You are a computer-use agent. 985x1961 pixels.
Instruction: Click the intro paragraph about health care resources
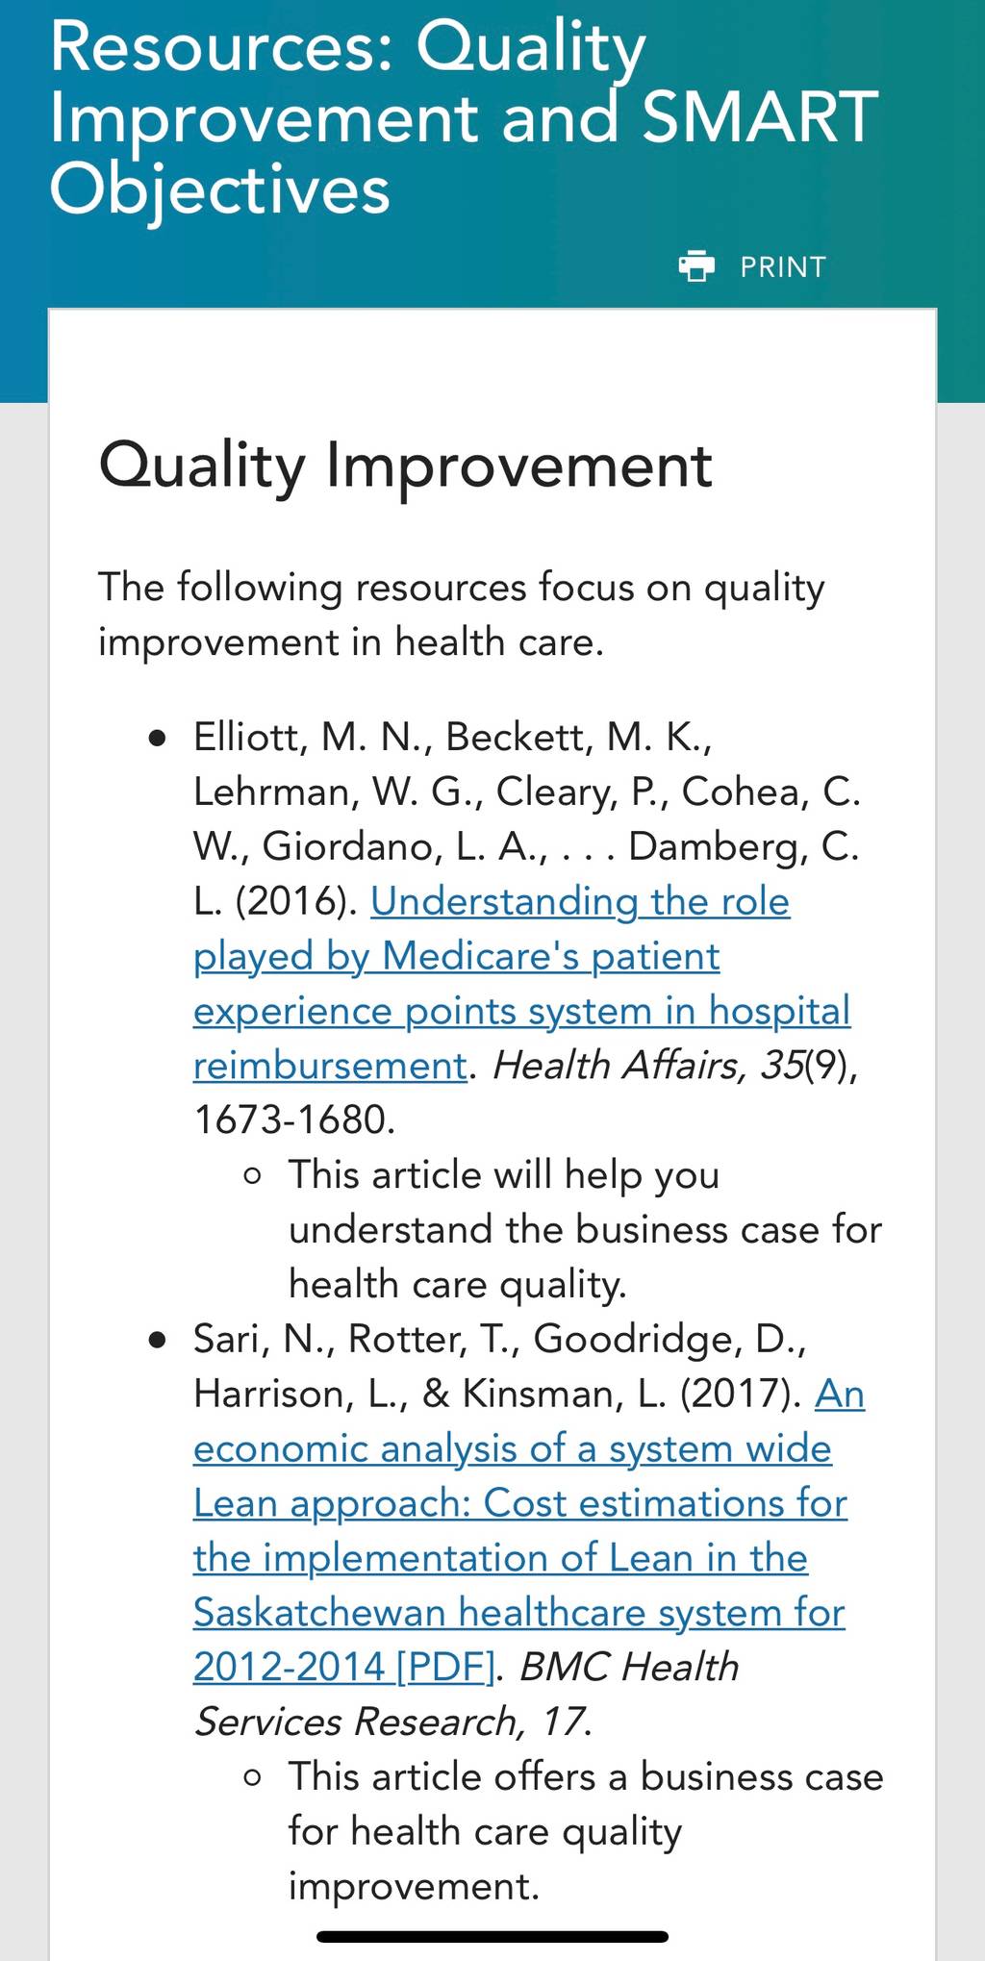462,614
